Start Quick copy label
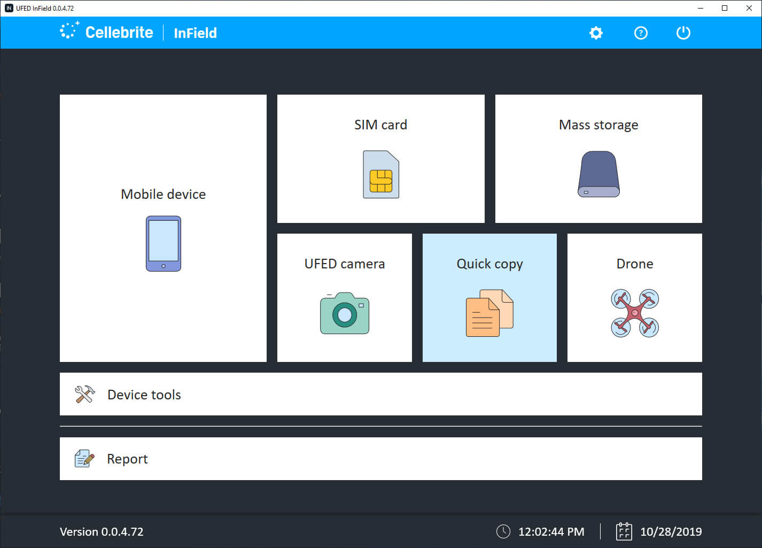 point(489,264)
